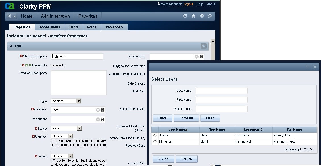Click the CA logo
This screenshot has height=166, width=321.
pos(10,6)
